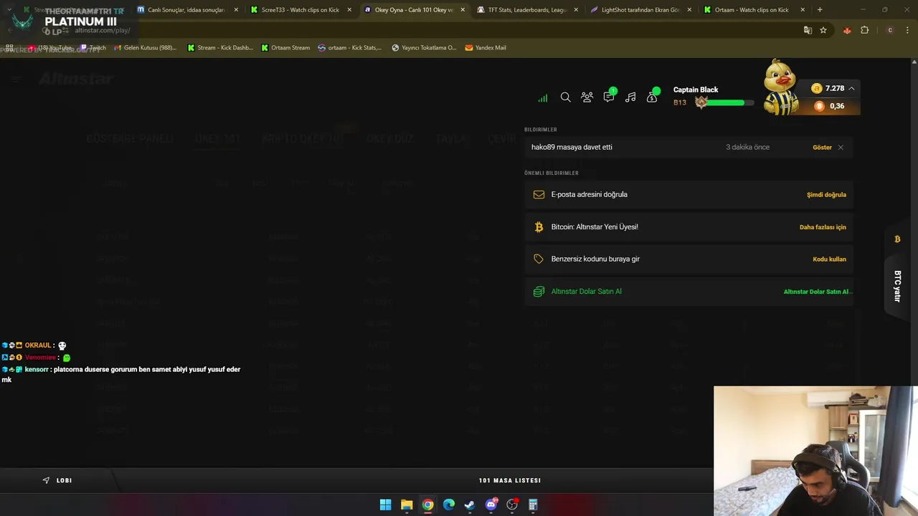918x516 pixels.
Task: Switch to dimmed OKEY 101 tab
Action: click(218, 138)
